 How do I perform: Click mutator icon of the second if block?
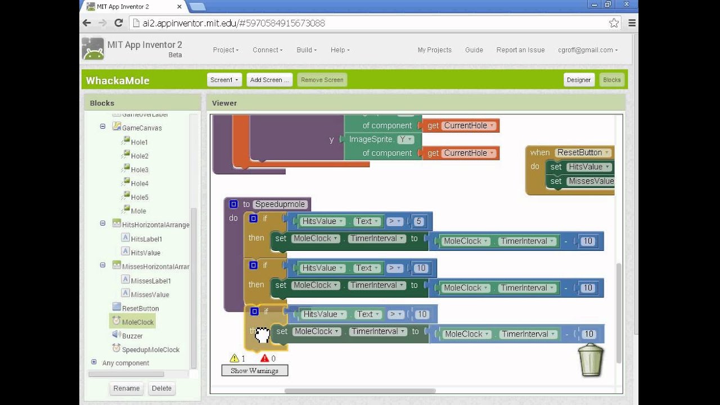click(x=253, y=265)
